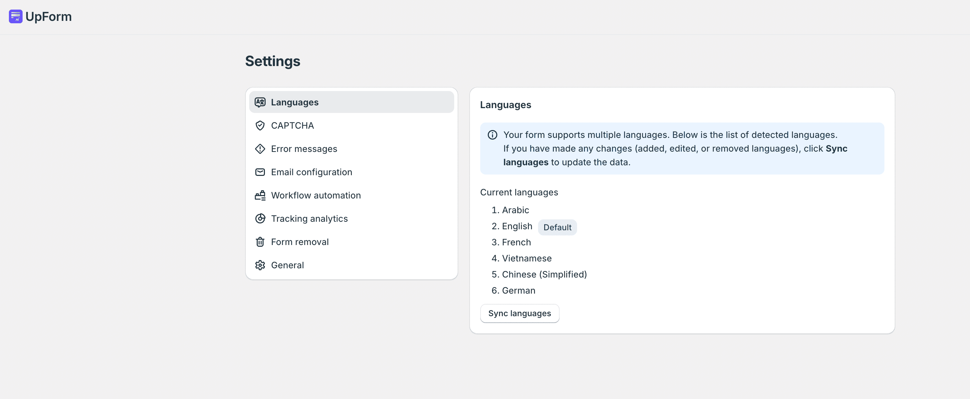The image size is (970, 399).
Task: Click the Default badge next to English
Action: click(557, 228)
